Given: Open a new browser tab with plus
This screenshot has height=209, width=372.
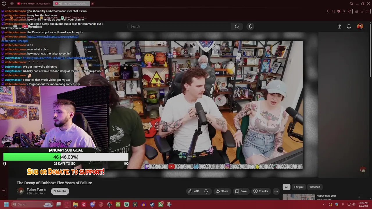Looking at the screenshot, I should click(92, 3).
